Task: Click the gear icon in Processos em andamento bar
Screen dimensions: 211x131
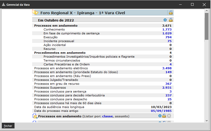Action: point(169,116)
